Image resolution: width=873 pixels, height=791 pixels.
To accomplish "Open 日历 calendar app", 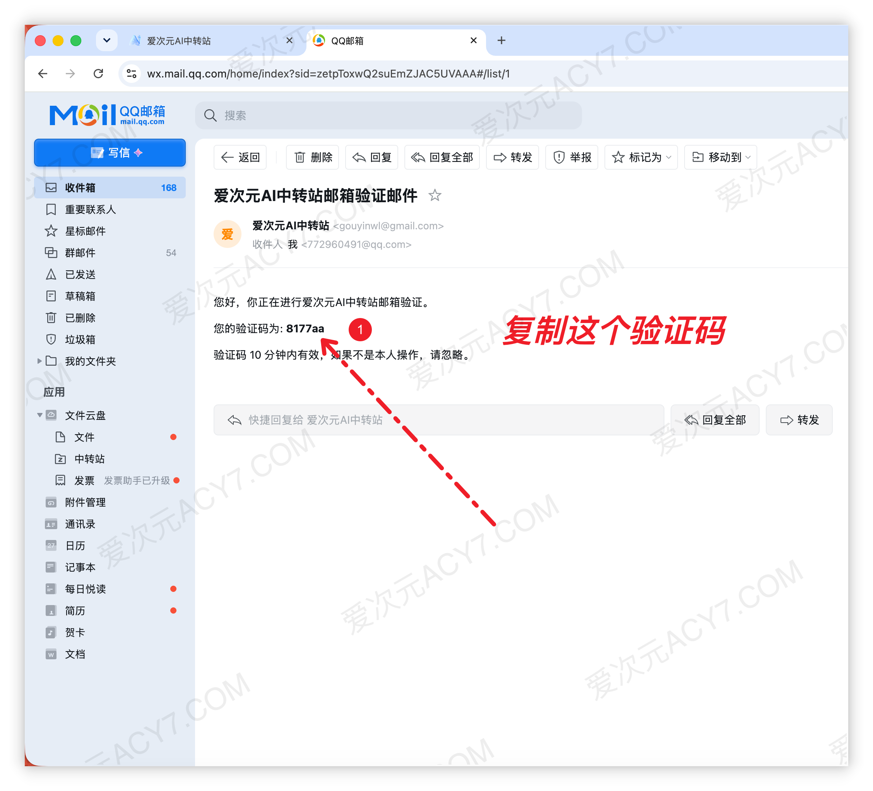I will pos(110,546).
